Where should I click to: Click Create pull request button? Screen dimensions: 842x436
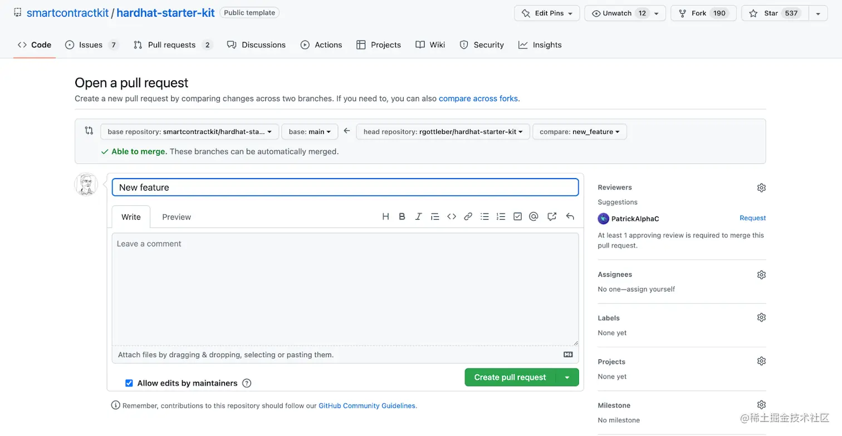click(x=510, y=377)
